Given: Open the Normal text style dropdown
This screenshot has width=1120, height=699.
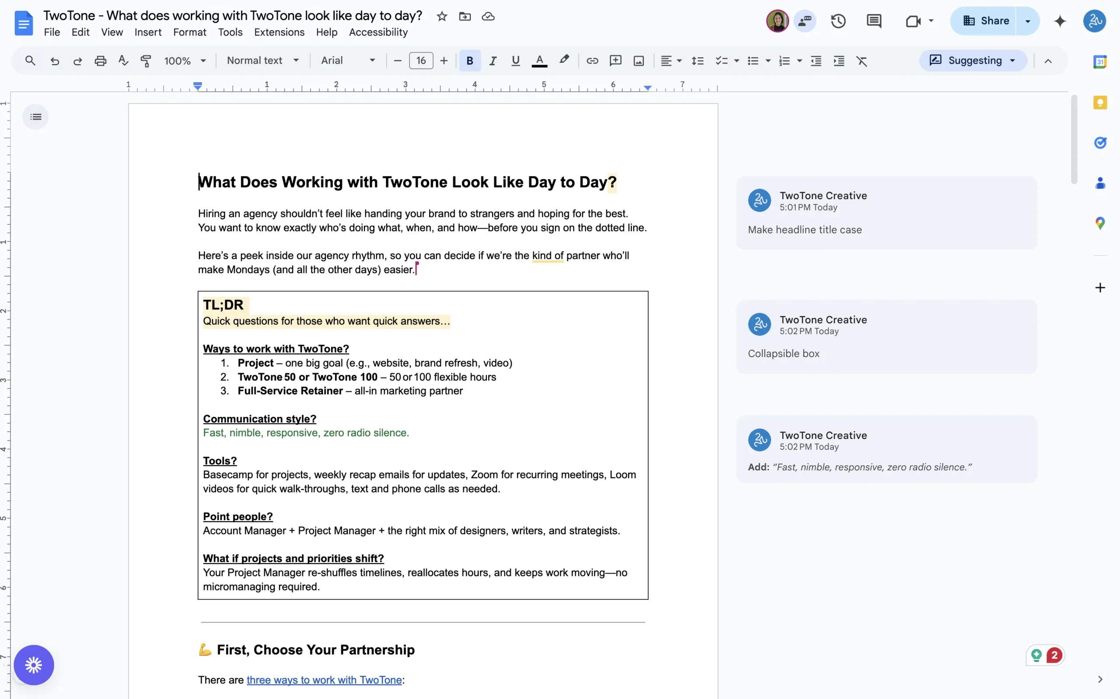Looking at the screenshot, I should click(263, 61).
